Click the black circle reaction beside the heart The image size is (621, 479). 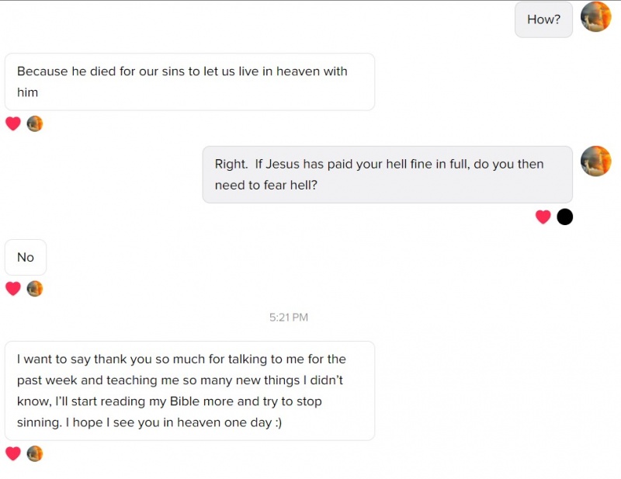click(x=565, y=217)
